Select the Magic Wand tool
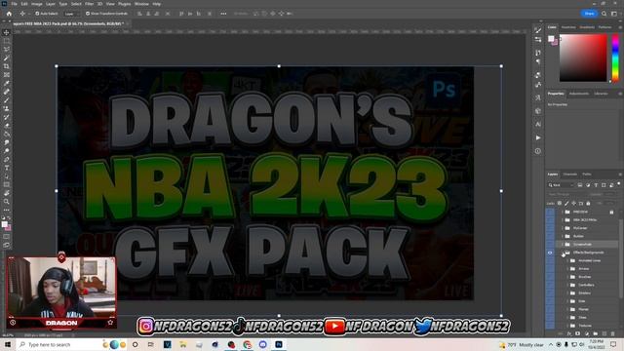The height and width of the screenshot is (351, 624). click(7, 58)
